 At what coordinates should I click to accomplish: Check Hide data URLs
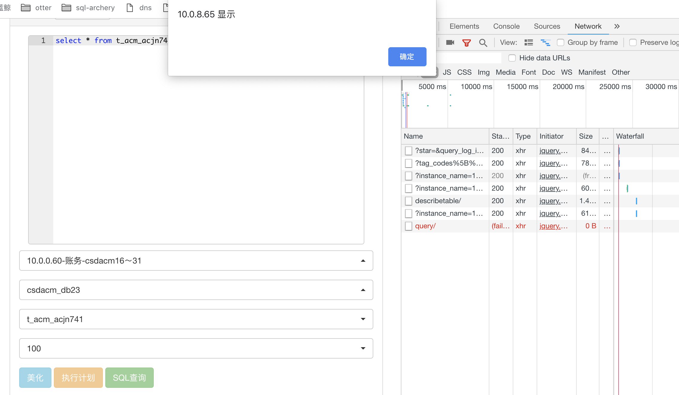tap(512, 58)
